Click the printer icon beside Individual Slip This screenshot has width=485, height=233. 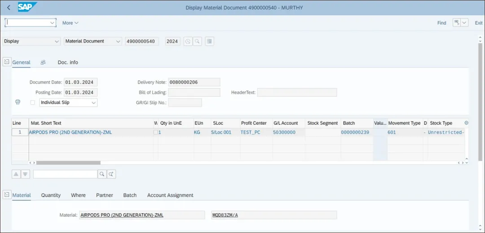tap(18, 102)
